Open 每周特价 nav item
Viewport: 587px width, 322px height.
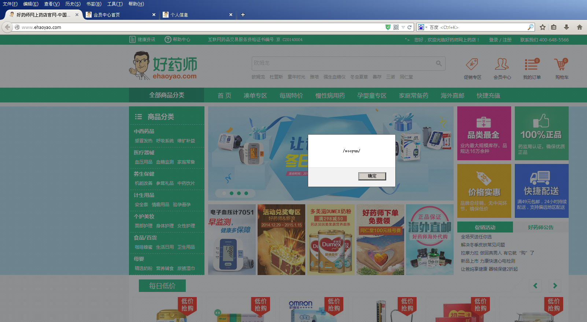[291, 95]
